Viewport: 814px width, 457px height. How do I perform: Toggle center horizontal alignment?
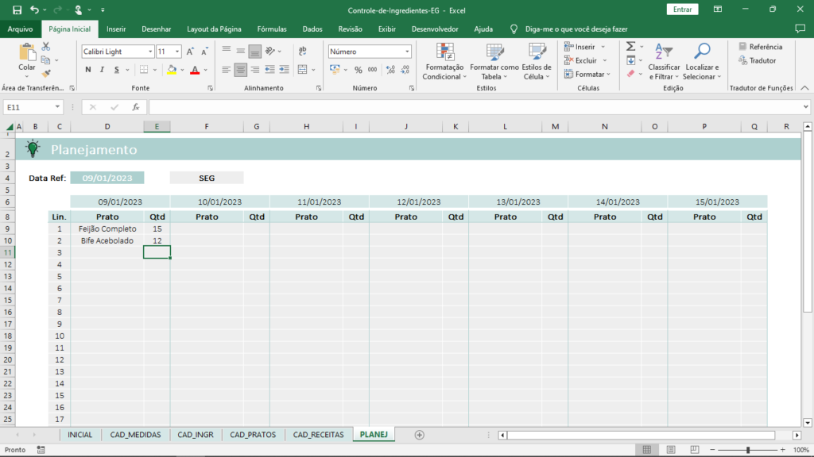(x=241, y=70)
